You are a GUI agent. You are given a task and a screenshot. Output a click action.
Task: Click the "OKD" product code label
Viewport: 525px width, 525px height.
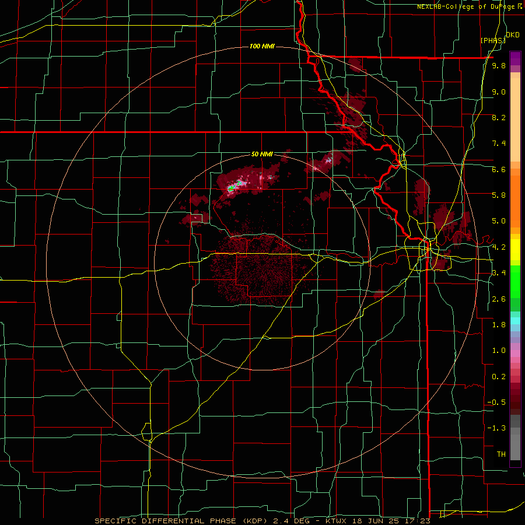pyautogui.click(x=513, y=34)
